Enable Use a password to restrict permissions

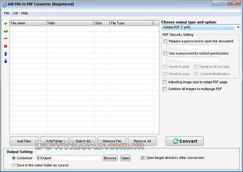166,54
